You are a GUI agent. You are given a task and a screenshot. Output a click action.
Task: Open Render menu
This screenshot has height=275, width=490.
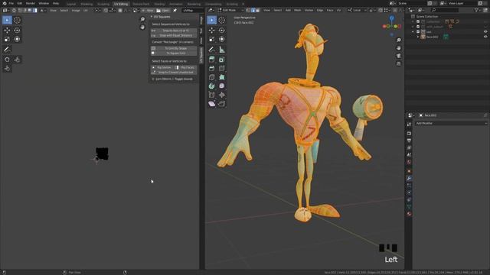(x=31, y=3)
